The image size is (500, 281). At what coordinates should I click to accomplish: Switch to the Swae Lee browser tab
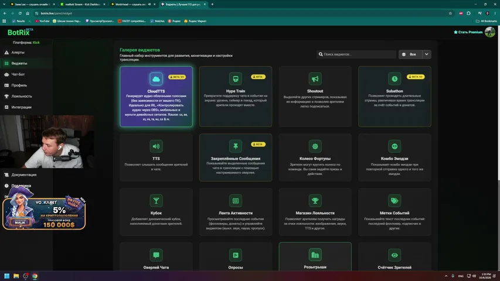point(32,5)
